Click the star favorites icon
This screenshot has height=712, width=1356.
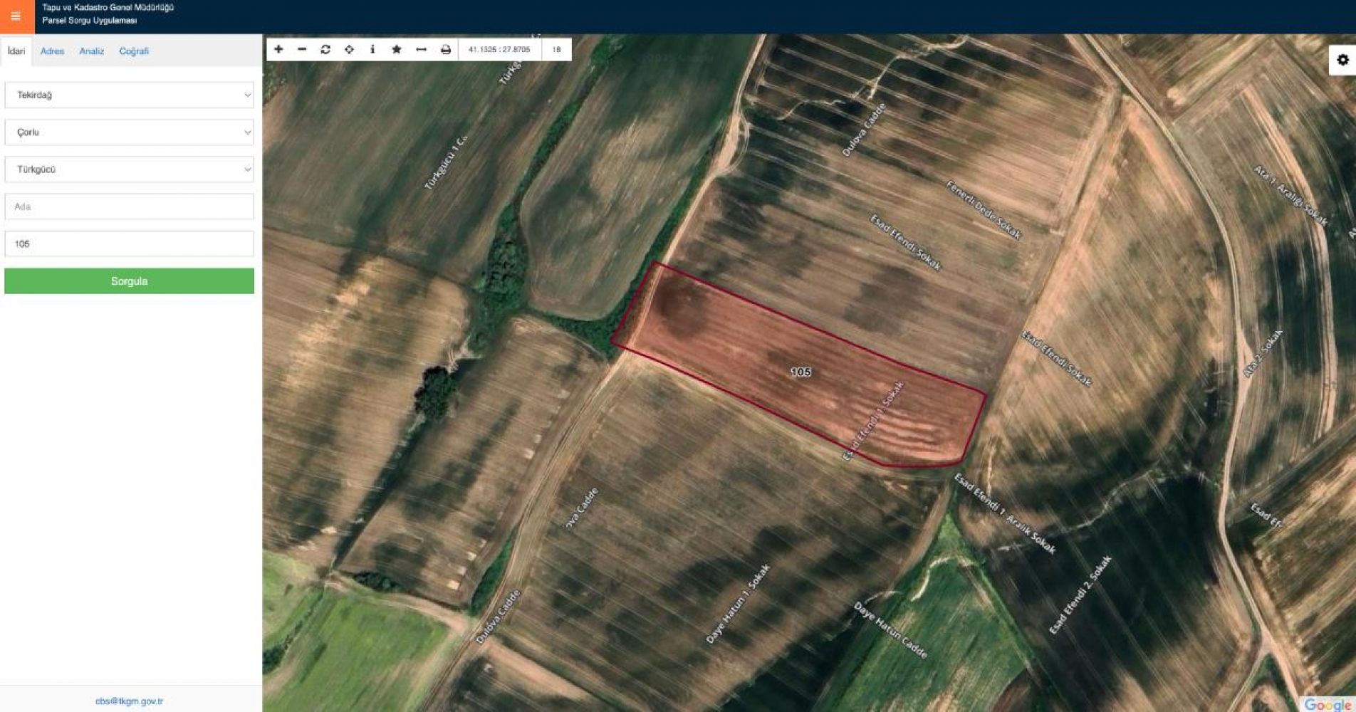pos(397,49)
